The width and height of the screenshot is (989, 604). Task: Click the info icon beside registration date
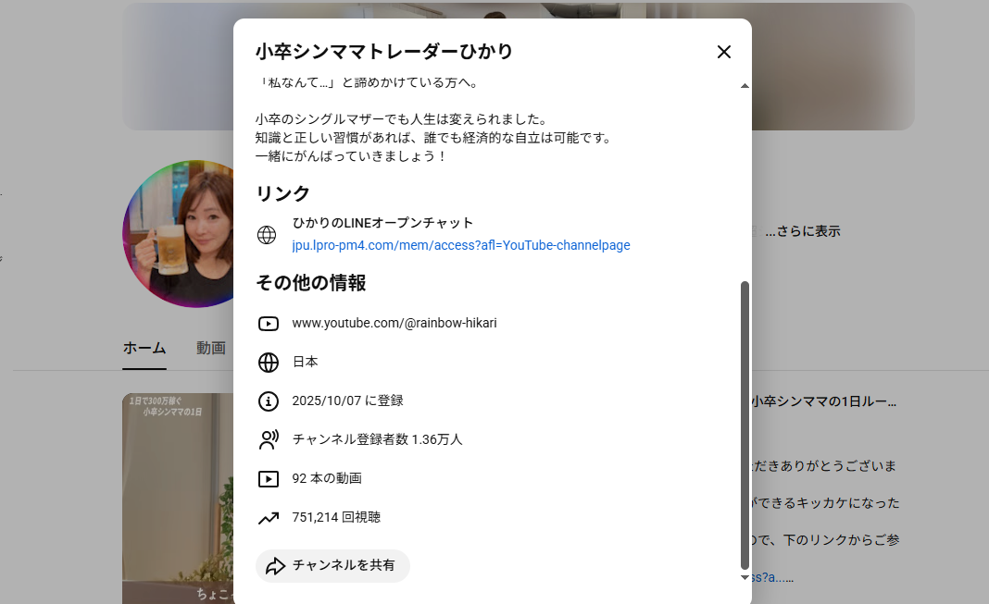[x=269, y=401]
